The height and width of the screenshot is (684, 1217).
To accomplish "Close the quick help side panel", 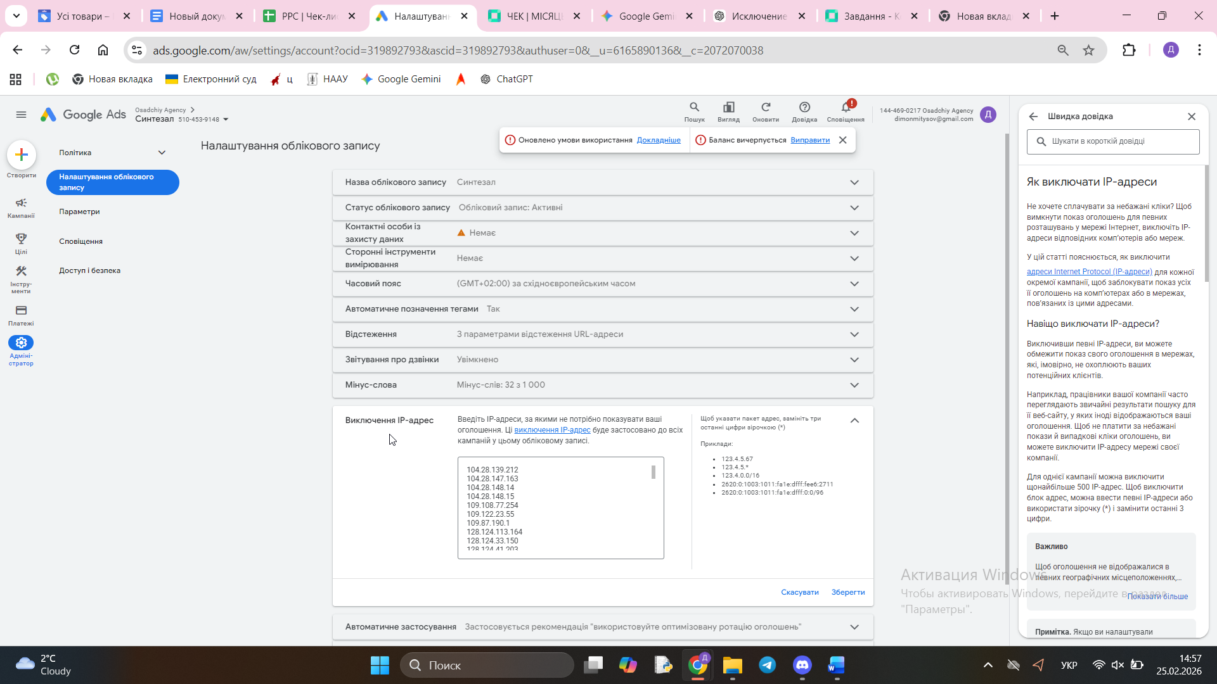I will pyautogui.click(x=1191, y=117).
